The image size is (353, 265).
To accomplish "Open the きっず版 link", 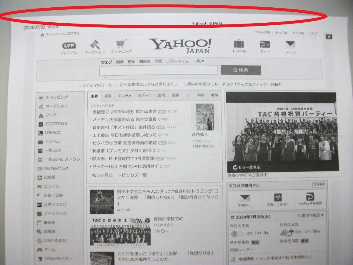I will (281, 33).
